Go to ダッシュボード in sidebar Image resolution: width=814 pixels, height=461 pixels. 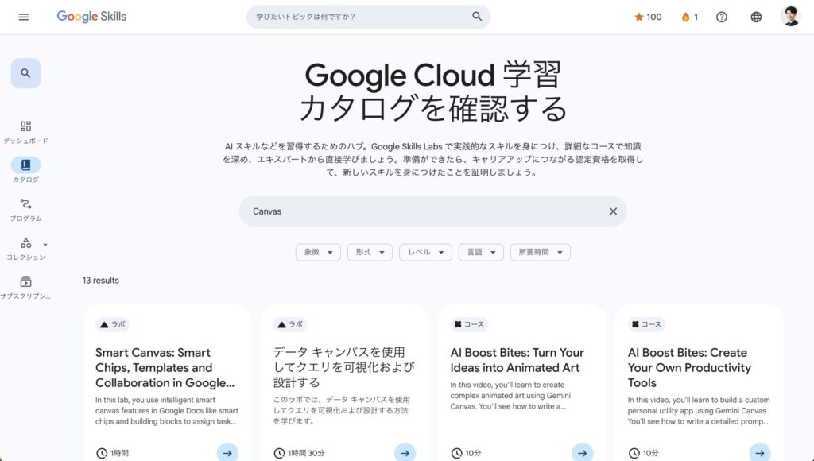[x=25, y=131]
